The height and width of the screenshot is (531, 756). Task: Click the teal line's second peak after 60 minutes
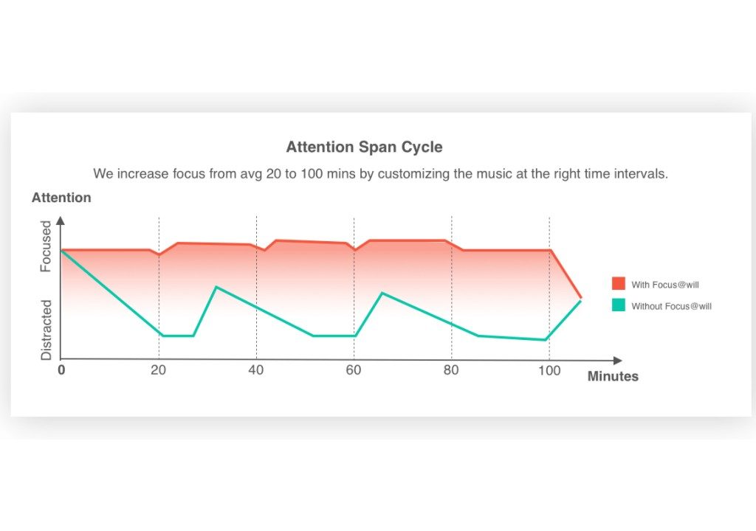pos(382,294)
